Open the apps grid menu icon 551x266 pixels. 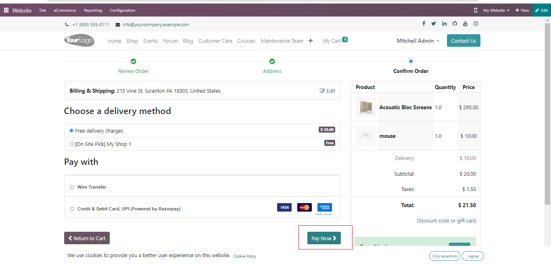click(6, 10)
